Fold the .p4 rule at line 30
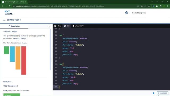The height and width of the screenshot is (96, 170). pos(58,64)
